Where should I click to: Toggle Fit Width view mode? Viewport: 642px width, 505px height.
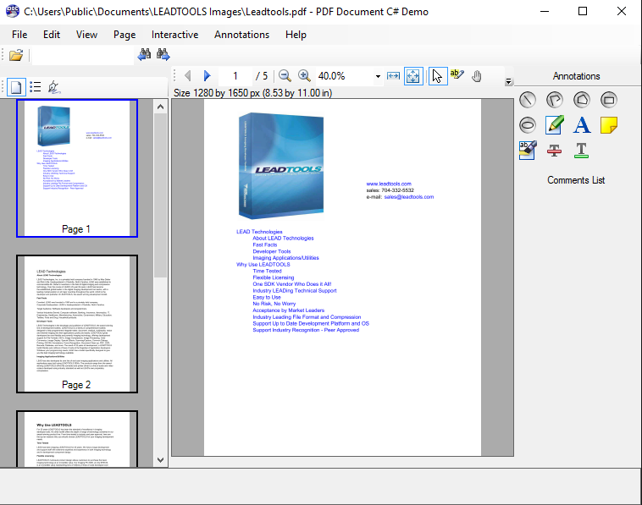click(394, 76)
